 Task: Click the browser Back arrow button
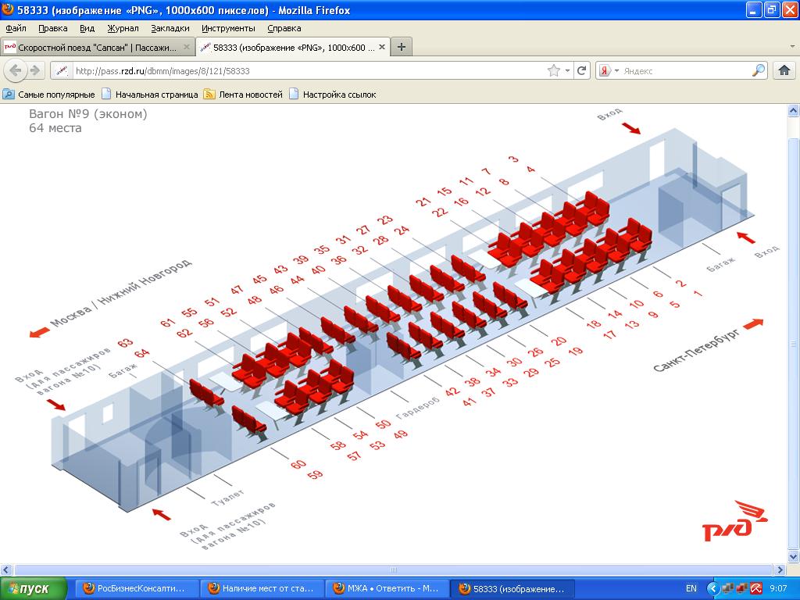click(x=16, y=70)
